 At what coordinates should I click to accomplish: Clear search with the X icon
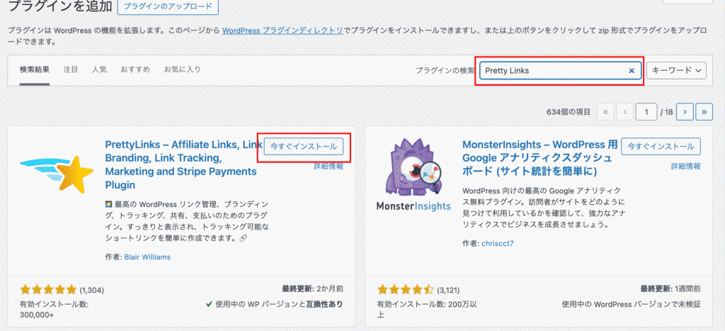tap(632, 71)
